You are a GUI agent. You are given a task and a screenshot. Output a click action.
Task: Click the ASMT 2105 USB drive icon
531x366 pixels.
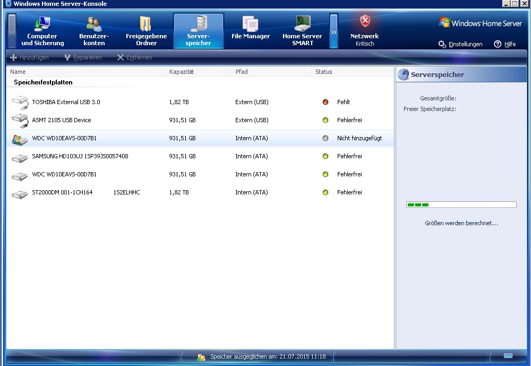point(20,121)
